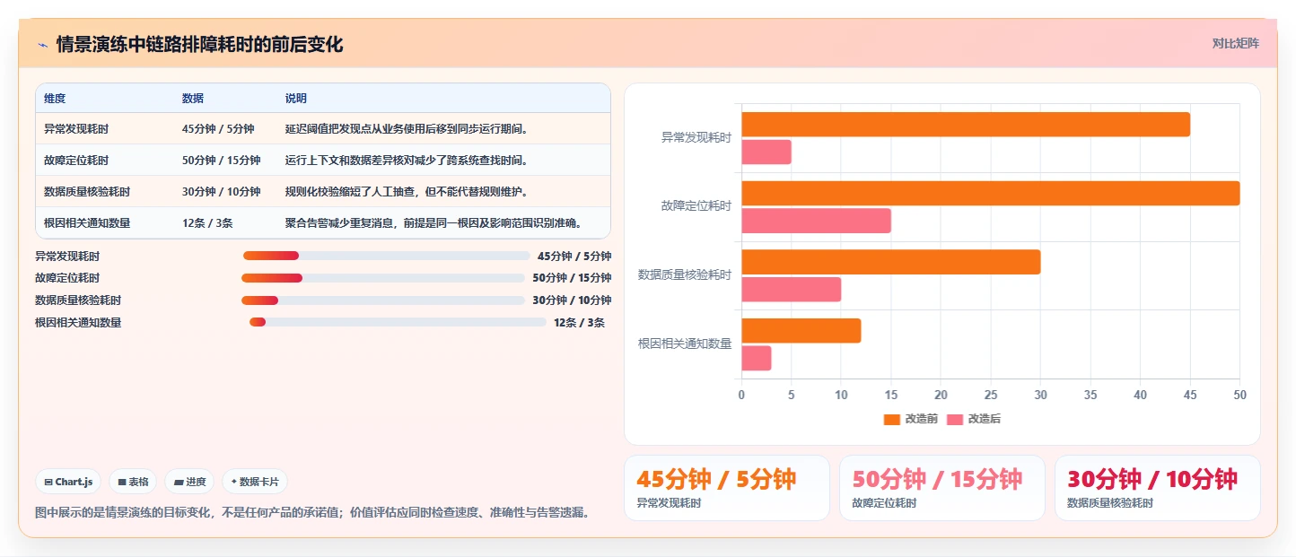Screen dimensions: 1296x557
Task: Click the orange 改造前 bar for 数据质量核验耗时
Action: click(x=891, y=262)
